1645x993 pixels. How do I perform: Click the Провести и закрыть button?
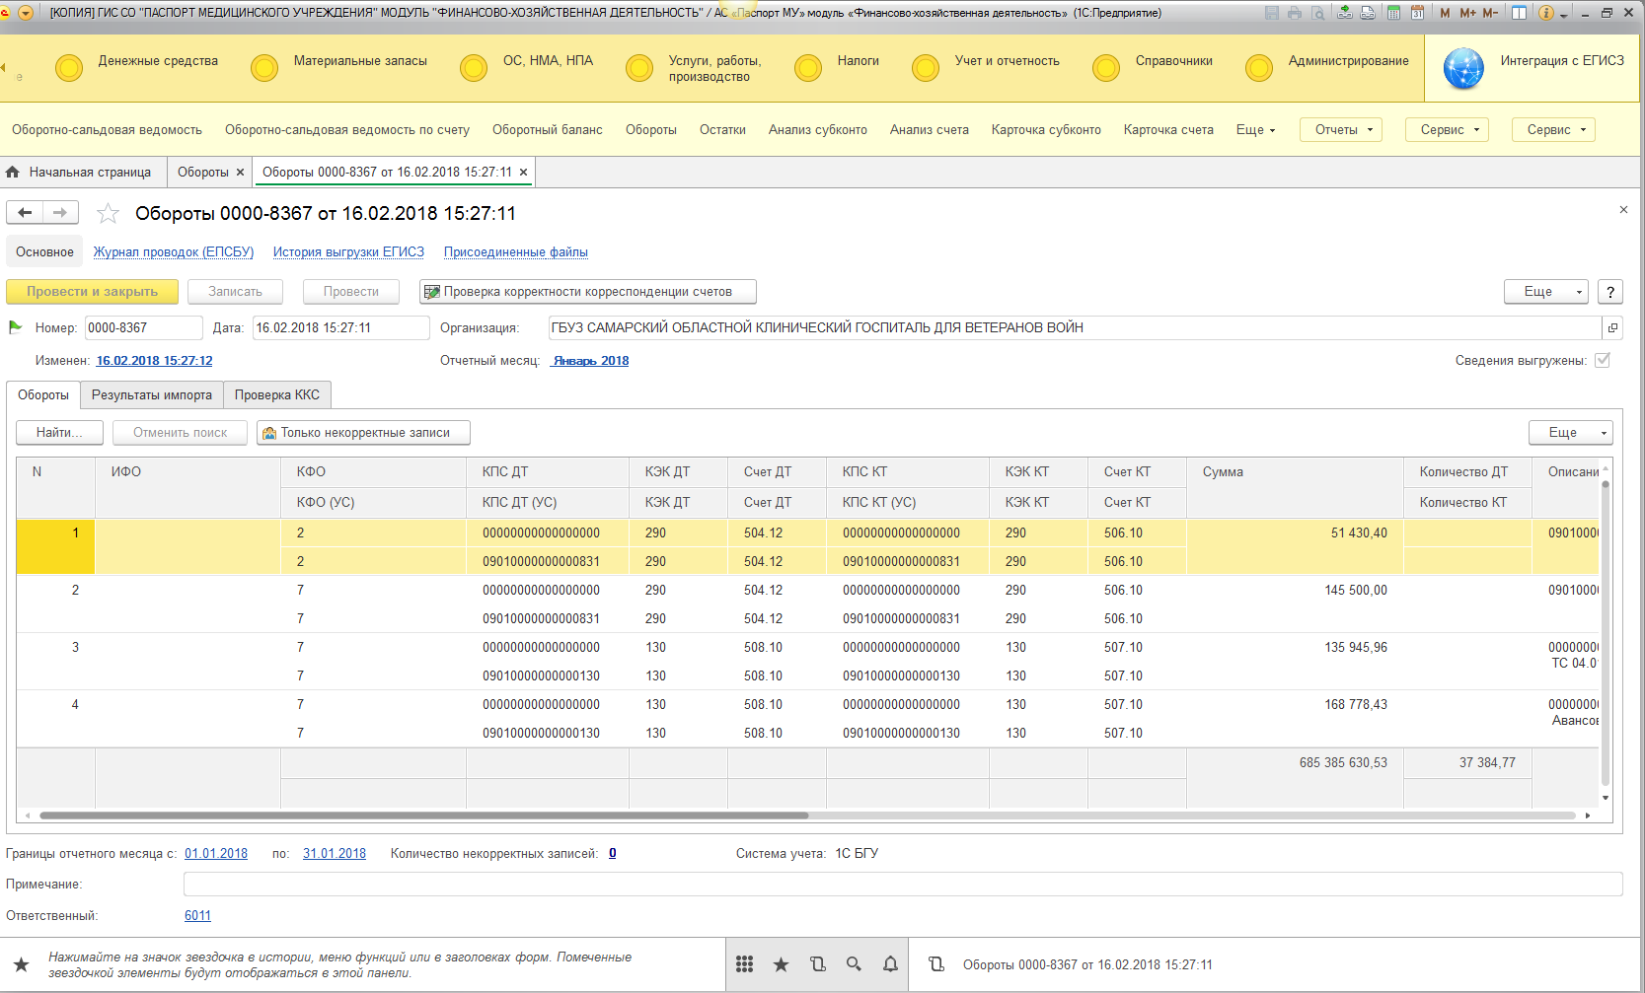[92, 292]
